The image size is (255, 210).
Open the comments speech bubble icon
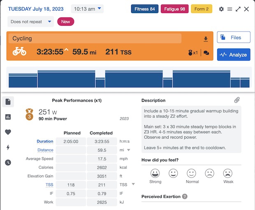click(206, 53)
